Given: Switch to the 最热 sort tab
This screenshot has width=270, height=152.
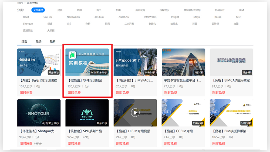Looking at the screenshot, I should pyautogui.click(x=38, y=41).
